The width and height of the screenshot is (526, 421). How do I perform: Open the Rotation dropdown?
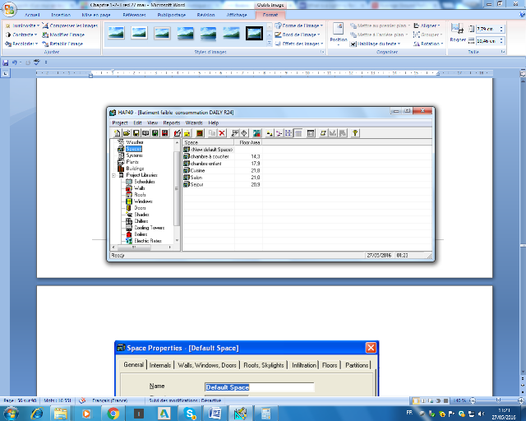click(428, 44)
